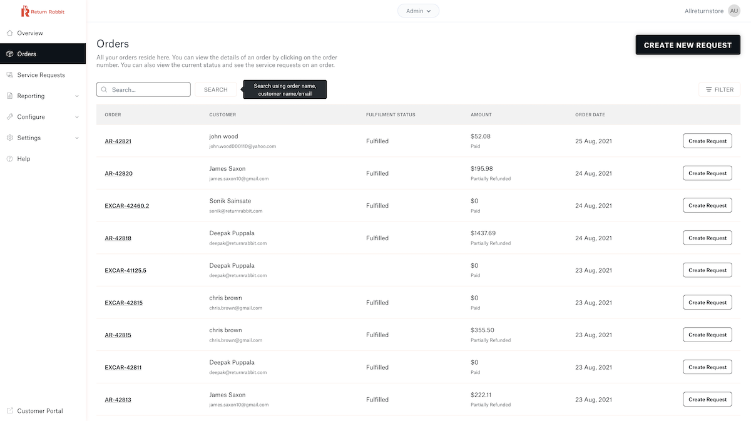This screenshot has height=421, width=751.
Task: Expand the Configure menu chevron
Action: [77, 117]
